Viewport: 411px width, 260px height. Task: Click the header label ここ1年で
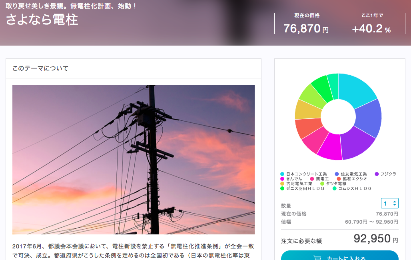click(372, 16)
